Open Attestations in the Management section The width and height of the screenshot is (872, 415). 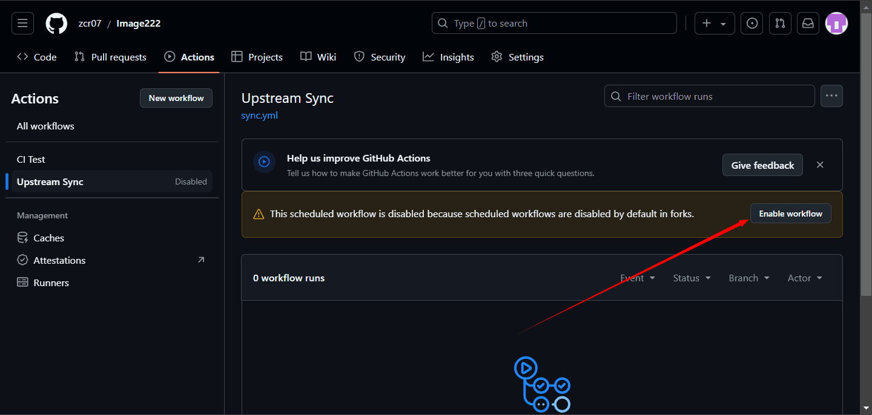[59, 261]
